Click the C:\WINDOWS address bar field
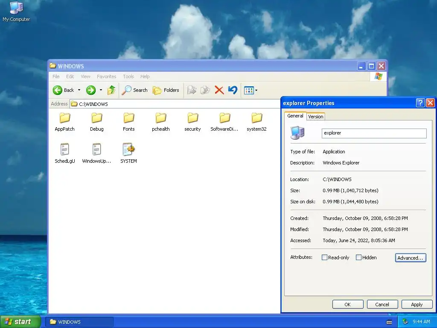Screen dimensions: 437x328 [x=175, y=104]
